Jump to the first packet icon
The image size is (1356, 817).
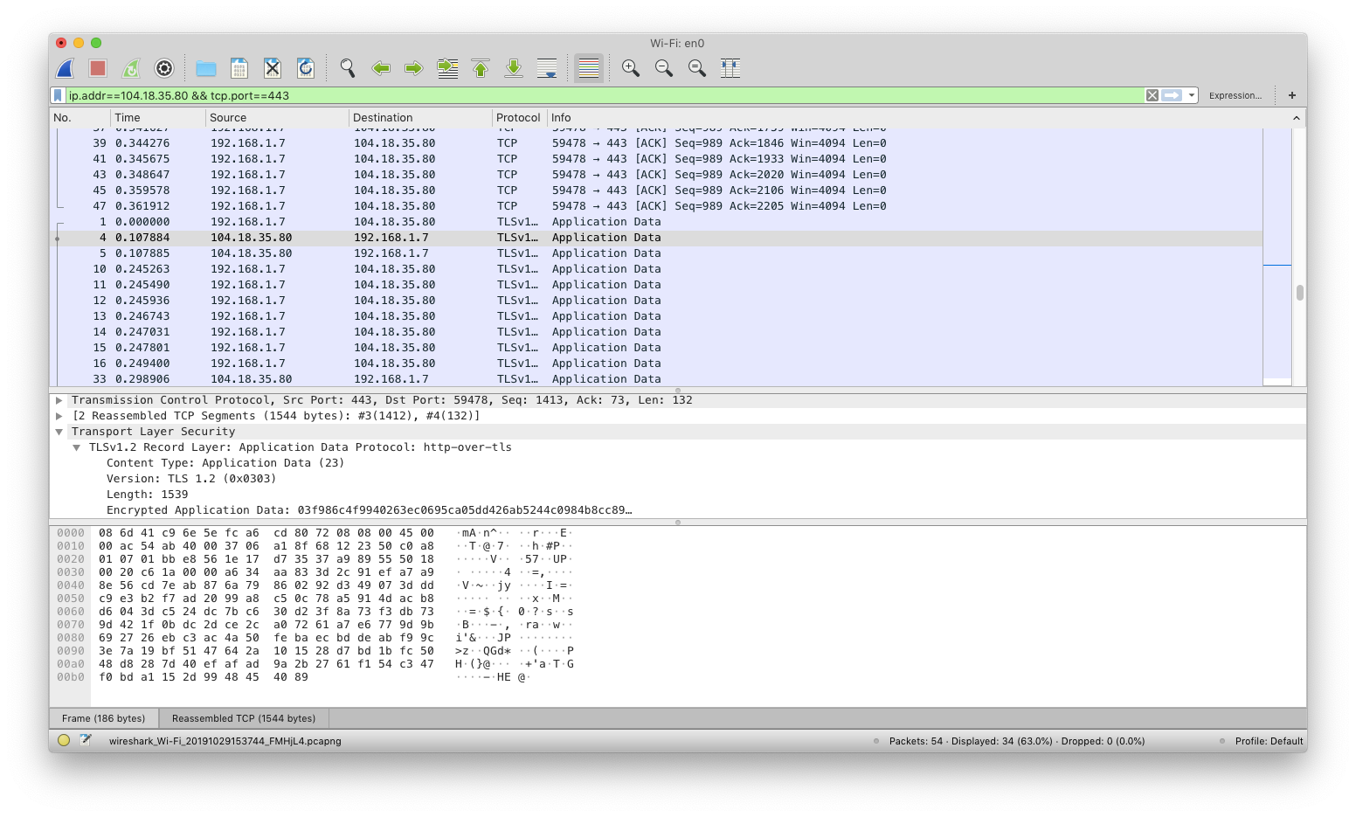tap(481, 68)
